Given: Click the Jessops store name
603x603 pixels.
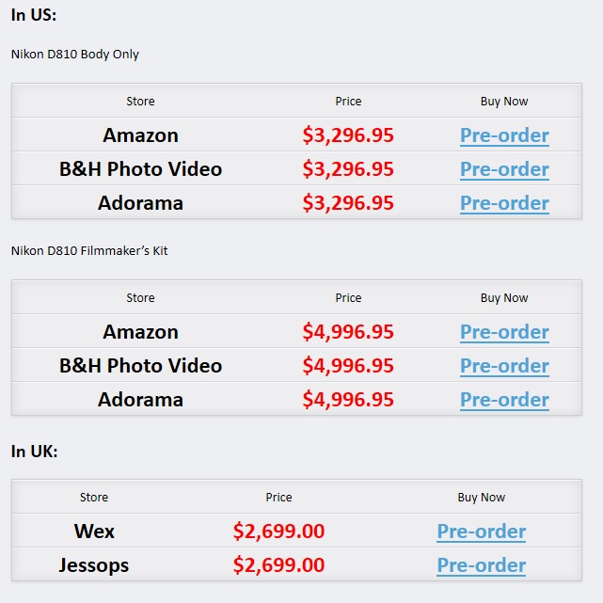Looking at the screenshot, I should (x=94, y=565).
